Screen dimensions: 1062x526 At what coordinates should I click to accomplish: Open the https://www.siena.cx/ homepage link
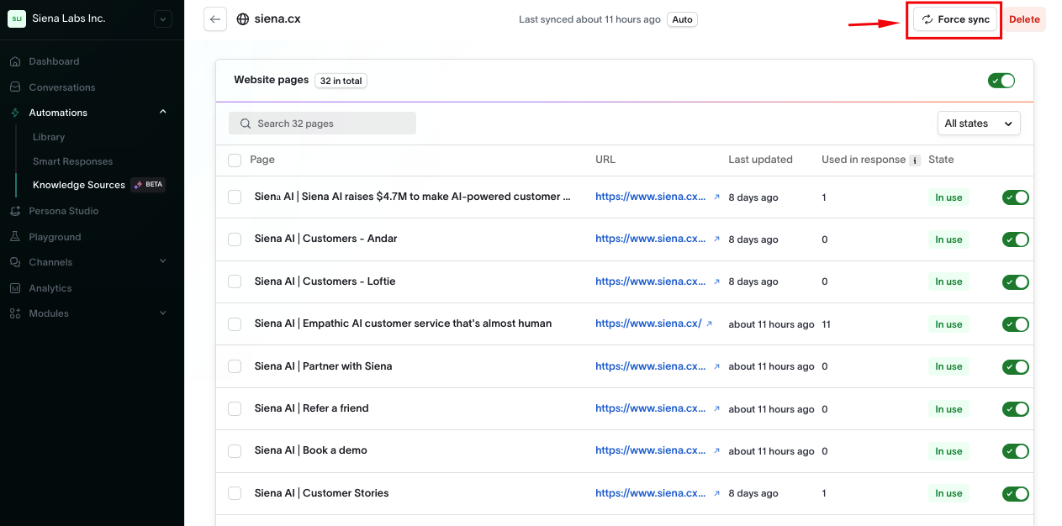(x=648, y=323)
